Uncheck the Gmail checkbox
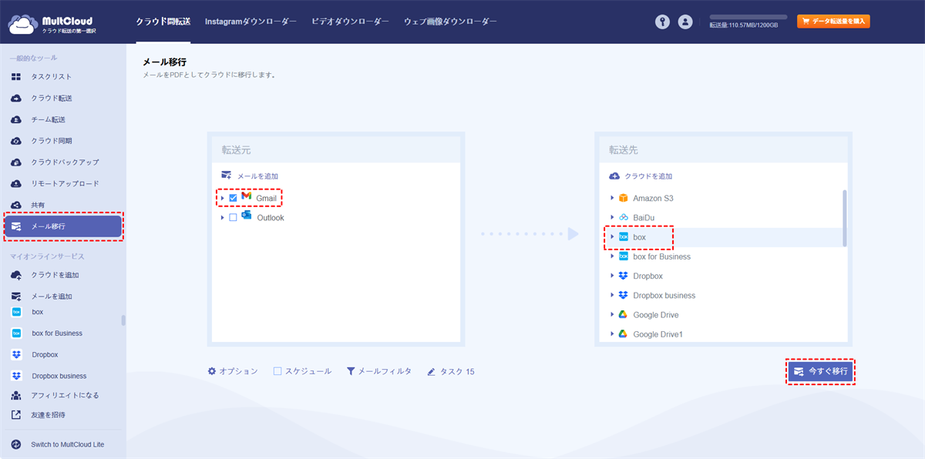Image resolution: width=925 pixels, height=459 pixels. 233,198
